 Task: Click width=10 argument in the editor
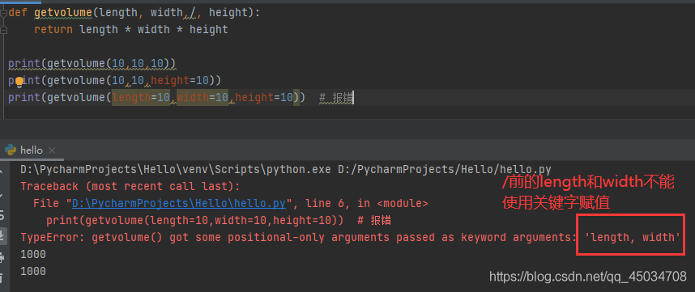203,97
